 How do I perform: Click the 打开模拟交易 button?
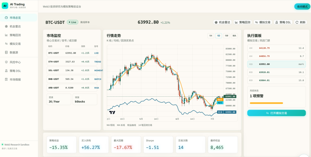tap(276, 113)
